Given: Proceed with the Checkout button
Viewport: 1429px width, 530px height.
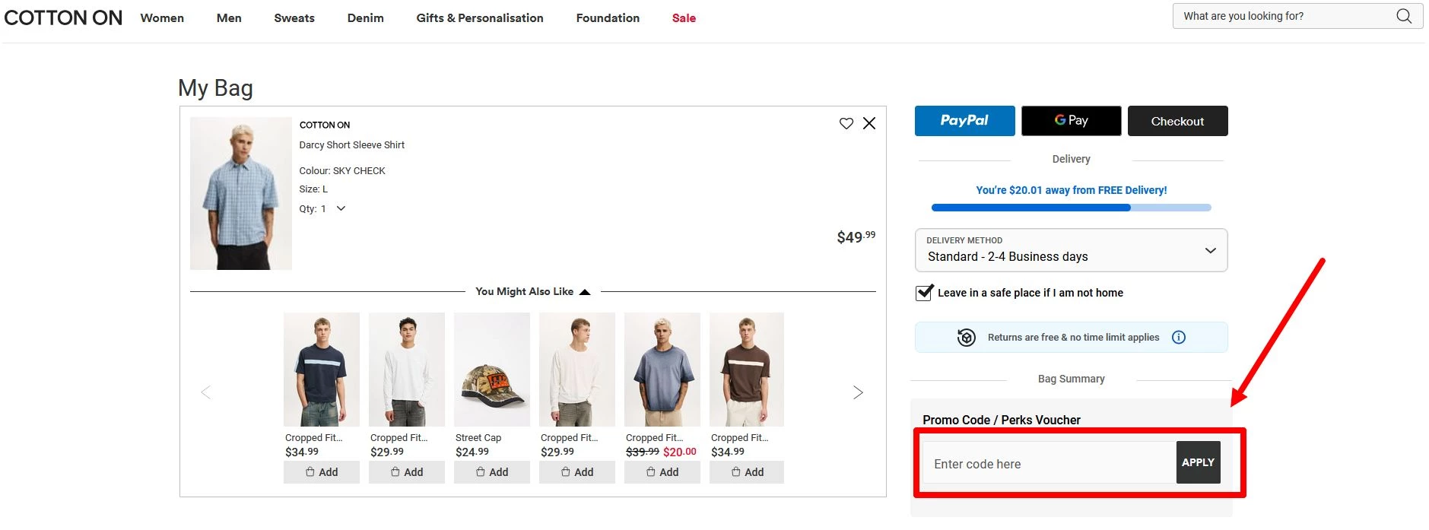Looking at the screenshot, I should click(x=1177, y=121).
